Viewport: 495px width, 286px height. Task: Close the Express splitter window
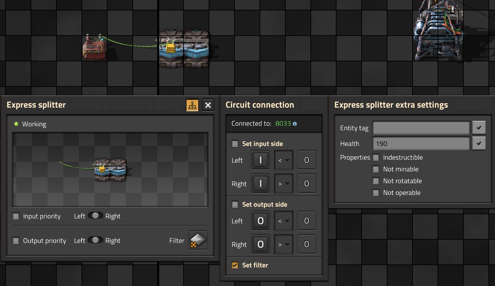(208, 105)
